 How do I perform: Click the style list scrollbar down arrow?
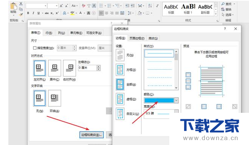pos(176,87)
